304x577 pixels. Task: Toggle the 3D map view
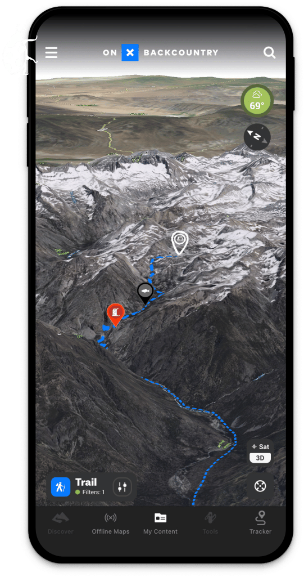pyautogui.click(x=260, y=458)
